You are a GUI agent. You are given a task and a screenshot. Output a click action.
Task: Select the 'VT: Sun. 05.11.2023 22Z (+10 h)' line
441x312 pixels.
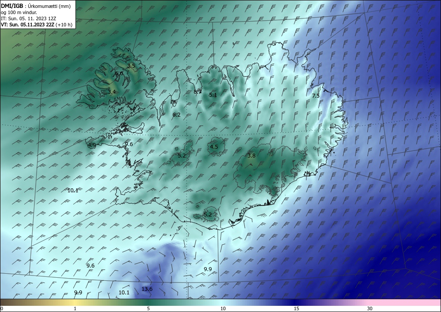(37, 25)
